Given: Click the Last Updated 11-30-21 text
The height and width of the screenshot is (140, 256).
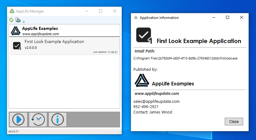Looking at the screenshot, I should pyautogui.click(x=105, y=52).
